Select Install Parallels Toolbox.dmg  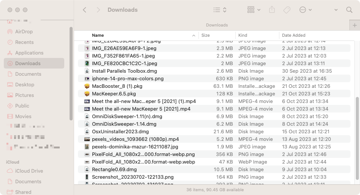214,71
